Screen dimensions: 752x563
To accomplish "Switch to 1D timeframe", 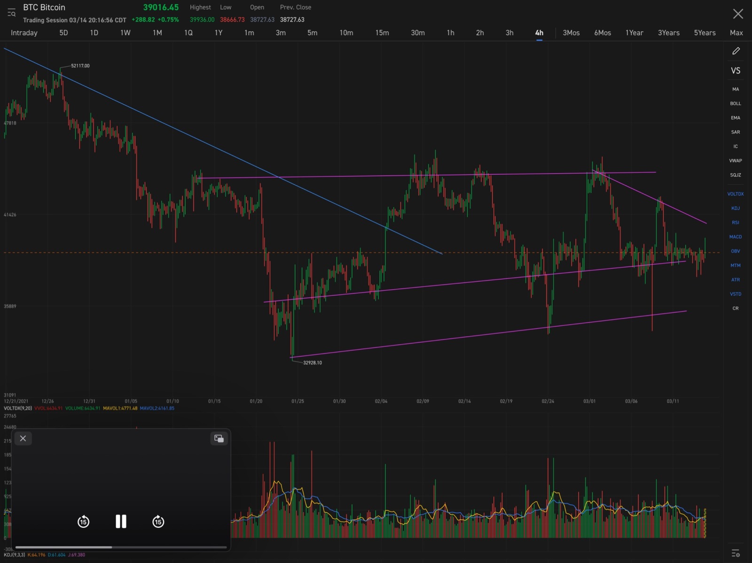I will click(x=94, y=33).
